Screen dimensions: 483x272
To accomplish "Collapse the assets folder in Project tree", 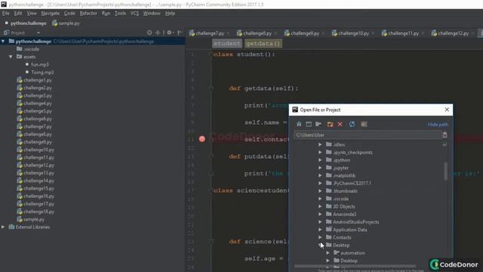I will (11, 57).
